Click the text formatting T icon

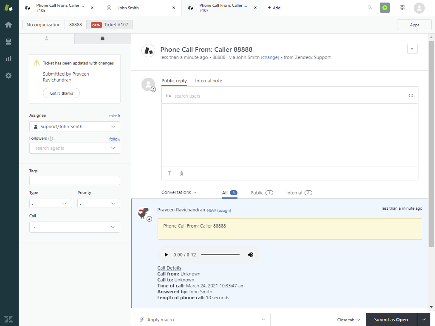coord(170,174)
